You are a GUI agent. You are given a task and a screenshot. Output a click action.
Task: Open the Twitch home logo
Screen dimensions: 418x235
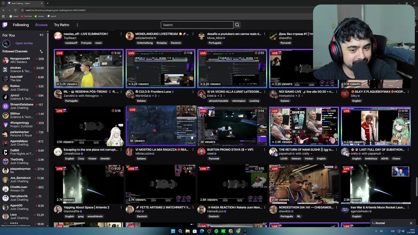[5, 25]
